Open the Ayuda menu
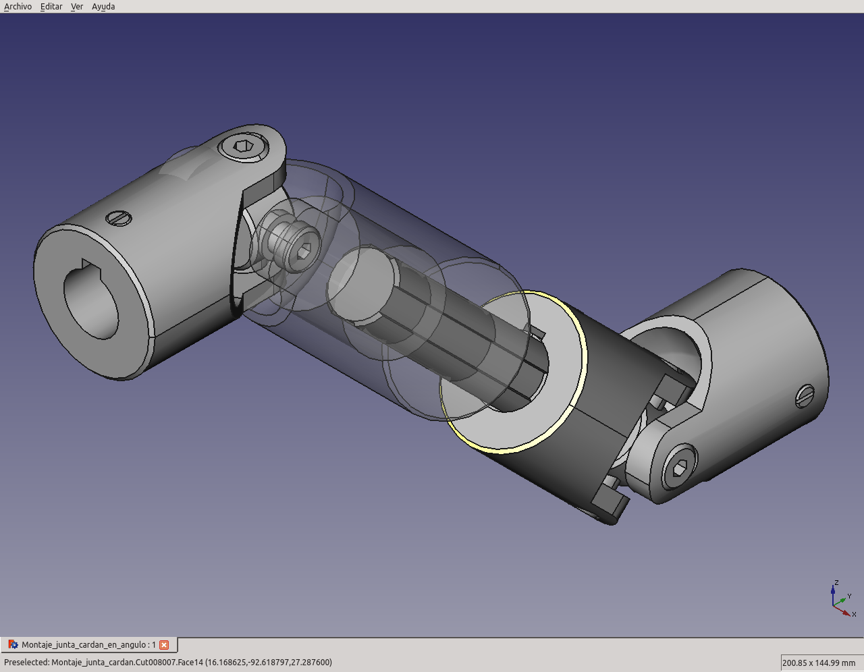The height and width of the screenshot is (672, 864). [103, 7]
